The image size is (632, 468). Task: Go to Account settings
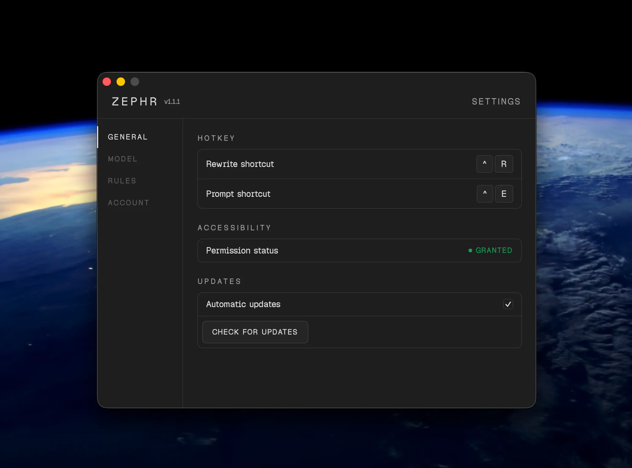(x=128, y=203)
